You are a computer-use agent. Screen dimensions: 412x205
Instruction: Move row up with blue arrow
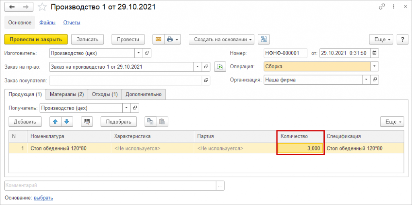point(55,121)
